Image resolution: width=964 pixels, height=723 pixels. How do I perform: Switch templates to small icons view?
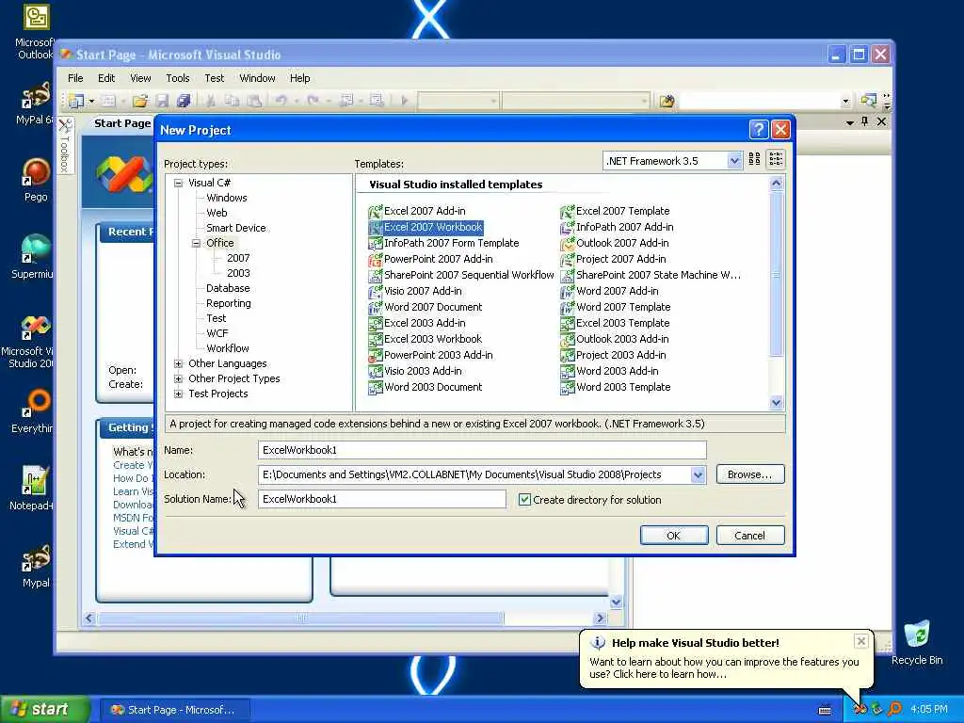tap(776, 159)
